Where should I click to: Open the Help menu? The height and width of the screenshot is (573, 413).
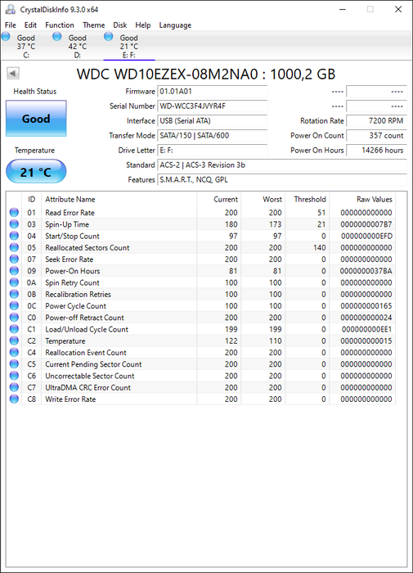click(x=143, y=25)
